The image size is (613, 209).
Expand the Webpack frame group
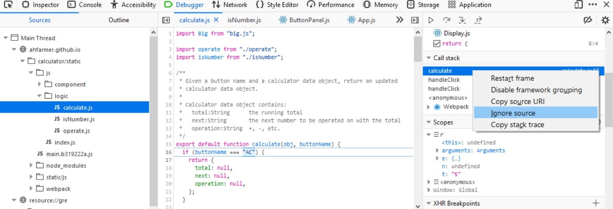[x=429, y=107]
